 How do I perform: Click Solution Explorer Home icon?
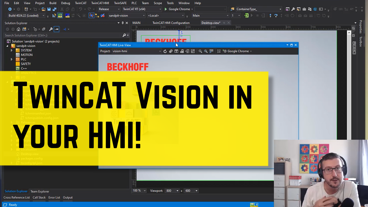18,29
